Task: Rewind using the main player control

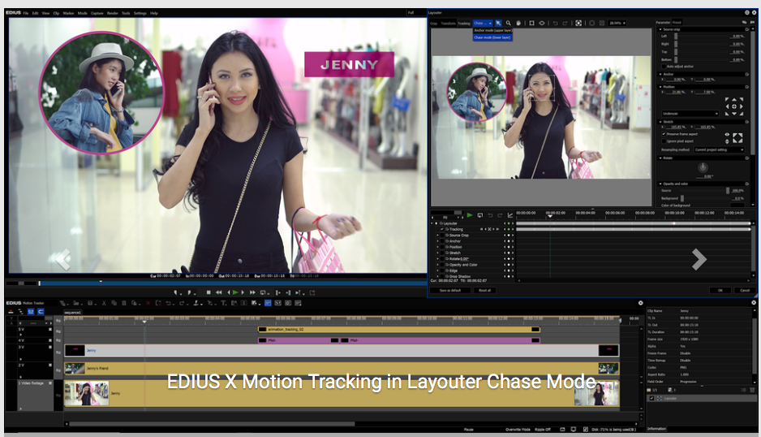Action: coord(219,292)
